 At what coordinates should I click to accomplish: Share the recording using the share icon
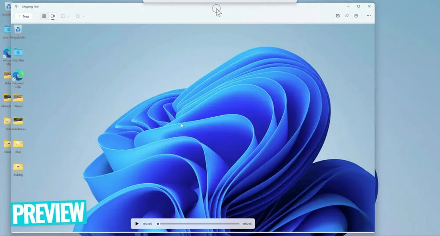356,16
